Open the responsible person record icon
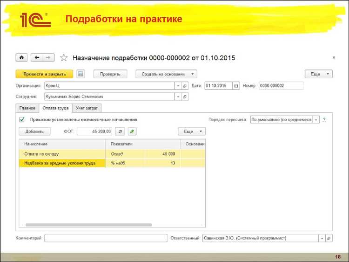This screenshot has height=262, width=349. (329, 238)
